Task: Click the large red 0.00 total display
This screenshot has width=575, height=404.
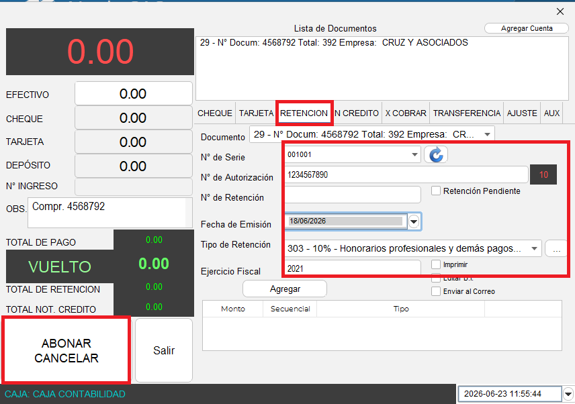Action: pyautogui.click(x=100, y=52)
